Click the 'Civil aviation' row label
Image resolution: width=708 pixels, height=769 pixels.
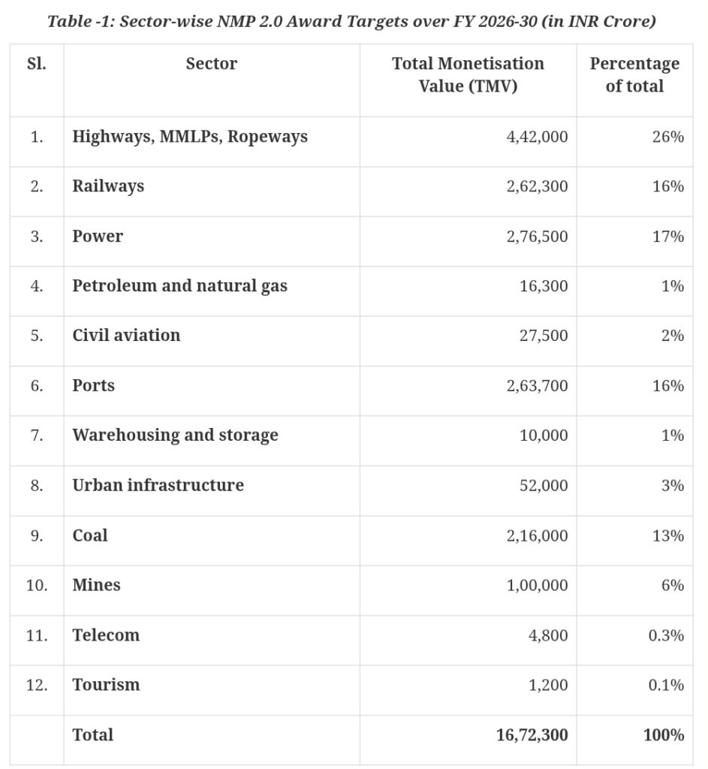[126, 336]
